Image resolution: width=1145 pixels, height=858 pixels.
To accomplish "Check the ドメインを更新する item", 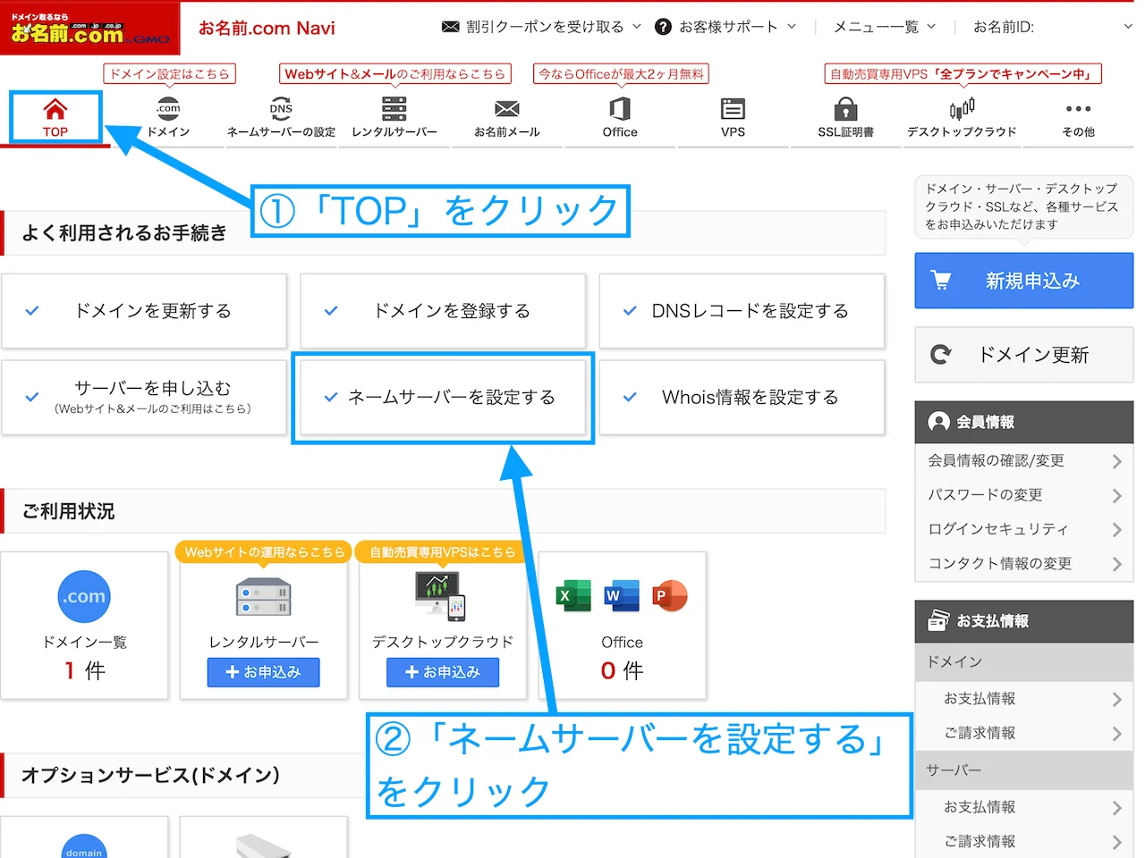I will pyautogui.click(x=144, y=311).
